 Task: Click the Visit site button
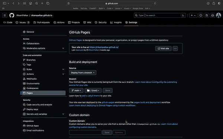point(163,49)
